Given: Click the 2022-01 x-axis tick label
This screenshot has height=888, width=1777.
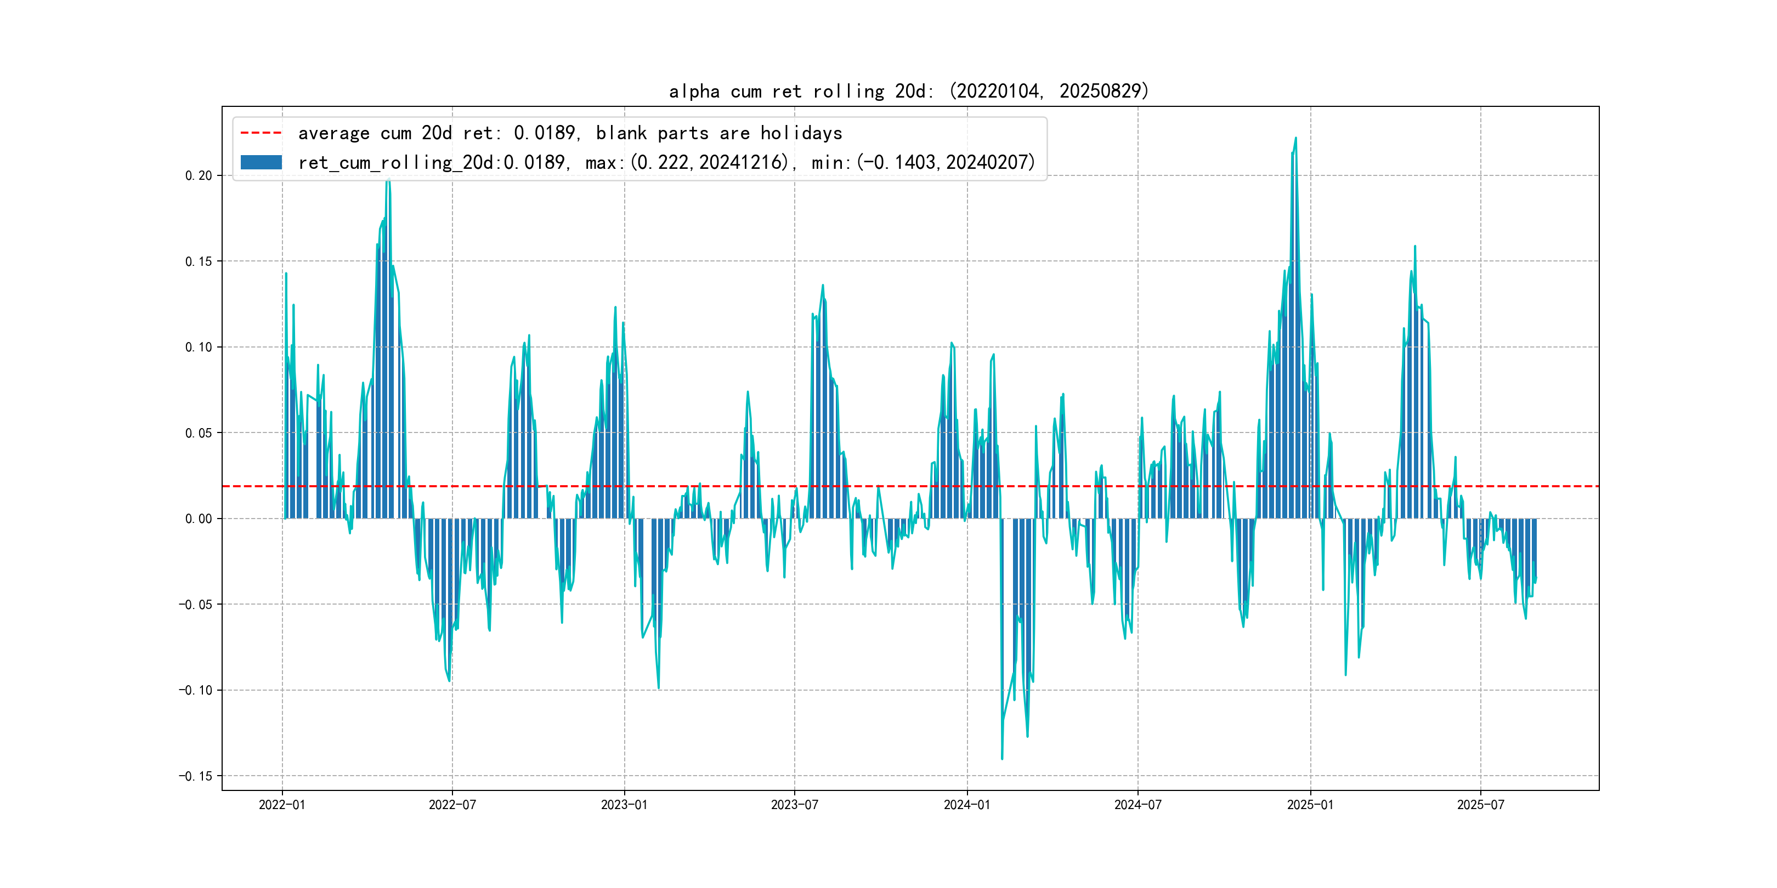Looking at the screenshot, I should [281, 805].
